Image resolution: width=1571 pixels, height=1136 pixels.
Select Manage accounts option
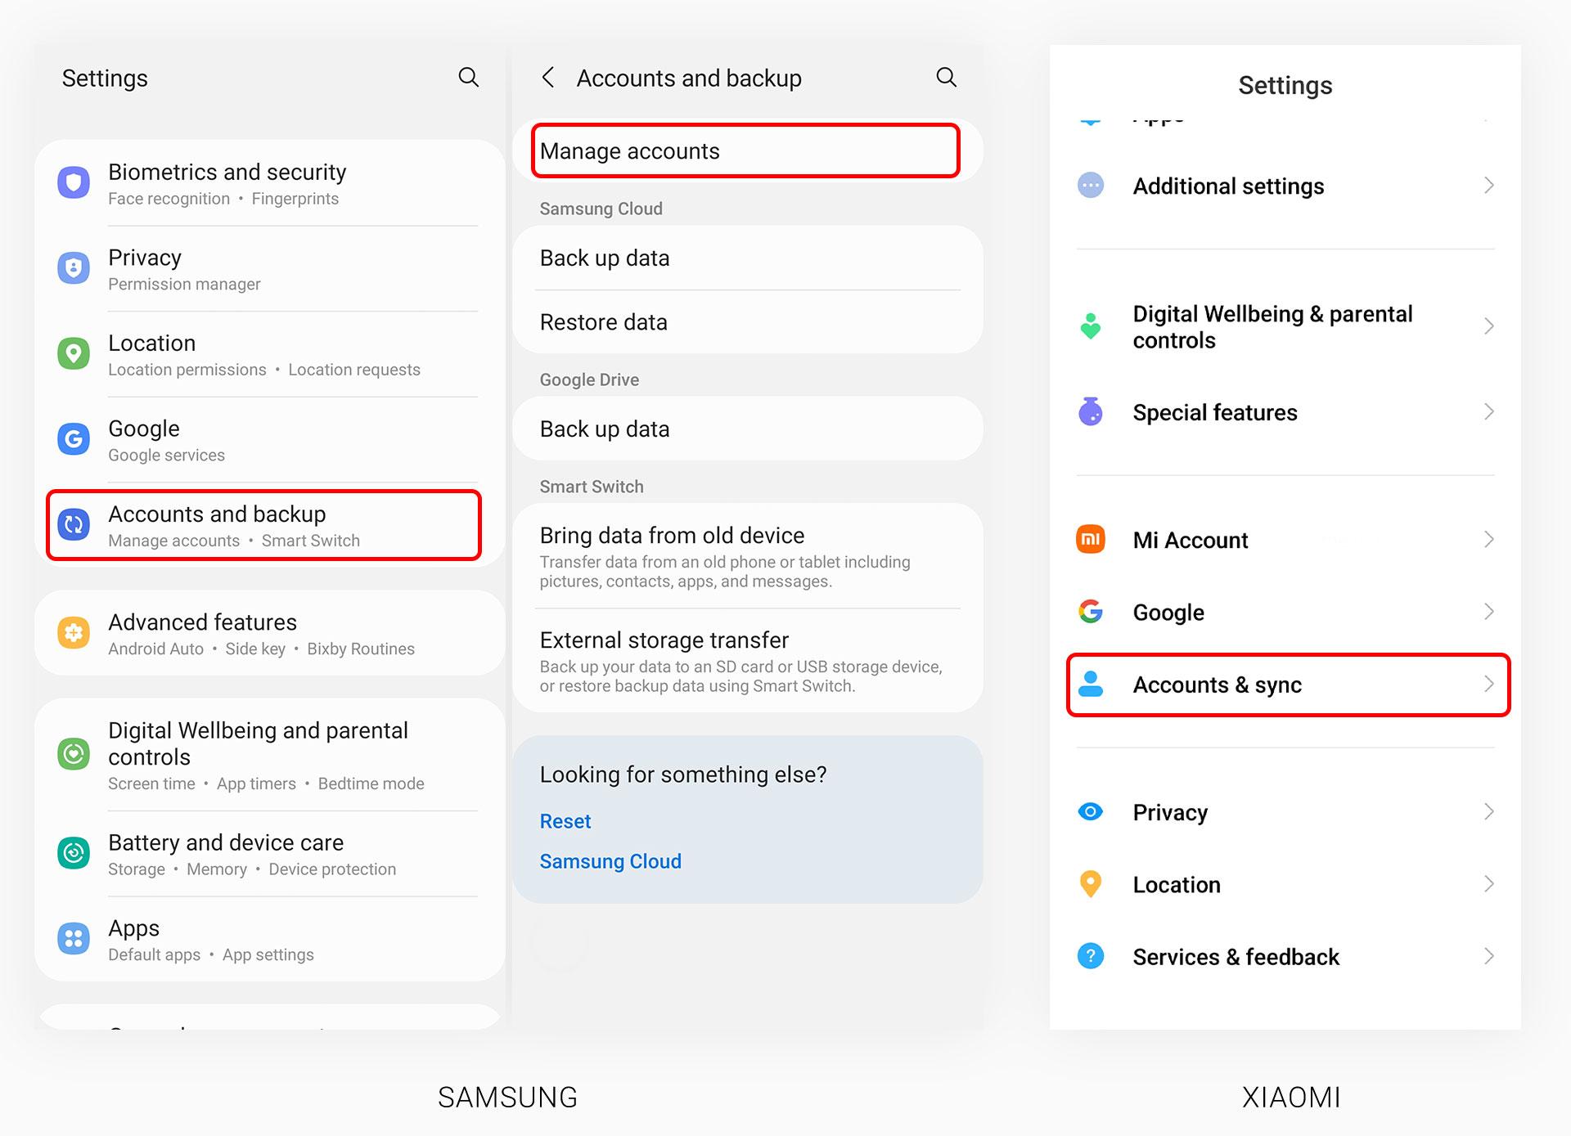pyautogui.click(x=745, y=151)
